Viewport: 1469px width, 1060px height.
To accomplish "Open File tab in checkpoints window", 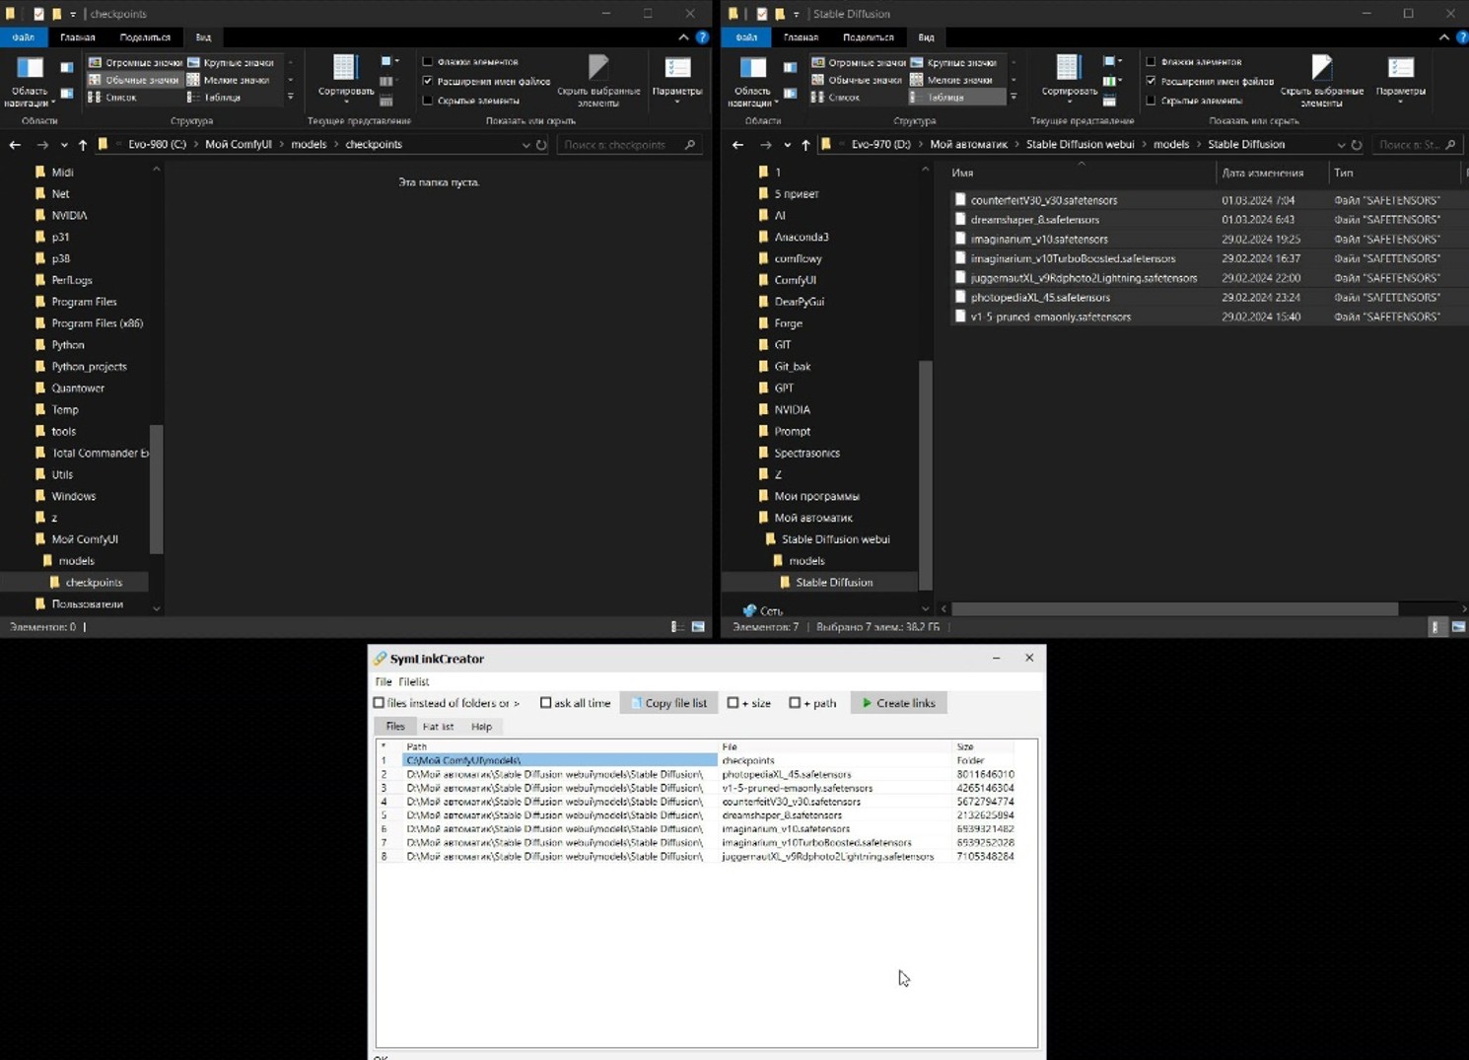I will (24, 37).
